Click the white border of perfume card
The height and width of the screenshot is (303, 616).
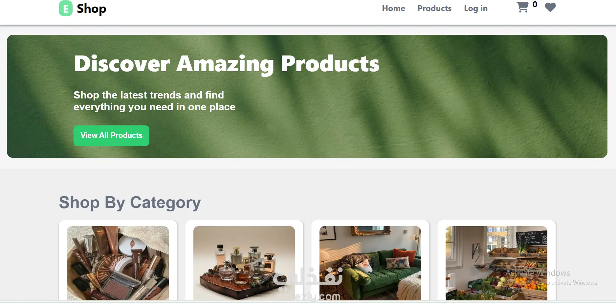pyautogui.click(x=189, y=263)
